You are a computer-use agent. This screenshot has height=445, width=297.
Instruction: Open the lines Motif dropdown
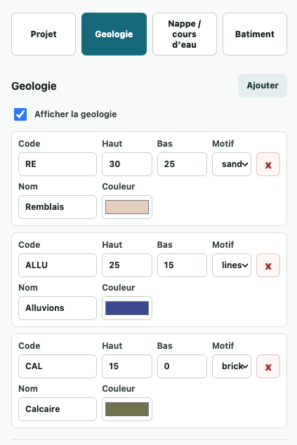point(232,265)
